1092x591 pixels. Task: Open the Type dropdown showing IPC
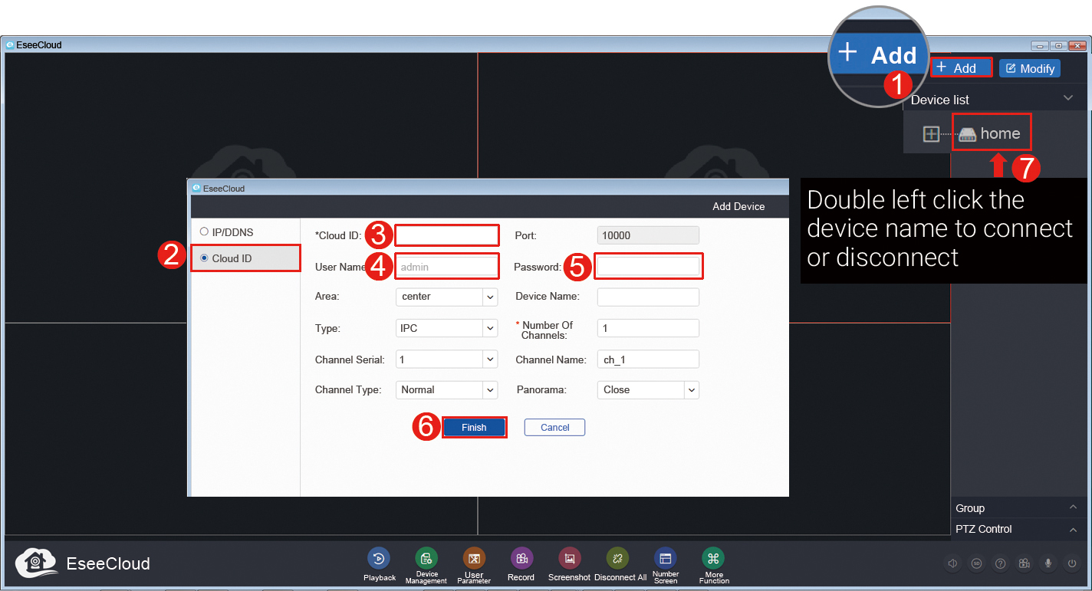pyautogui.click(x=447, y=328)
